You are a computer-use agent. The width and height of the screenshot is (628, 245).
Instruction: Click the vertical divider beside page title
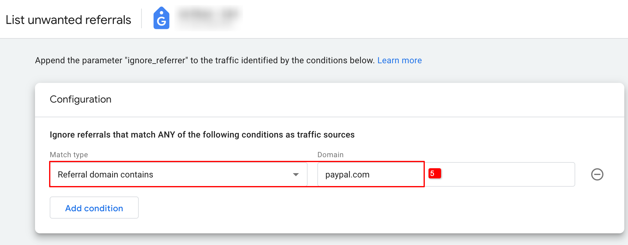tap(141, 18)
